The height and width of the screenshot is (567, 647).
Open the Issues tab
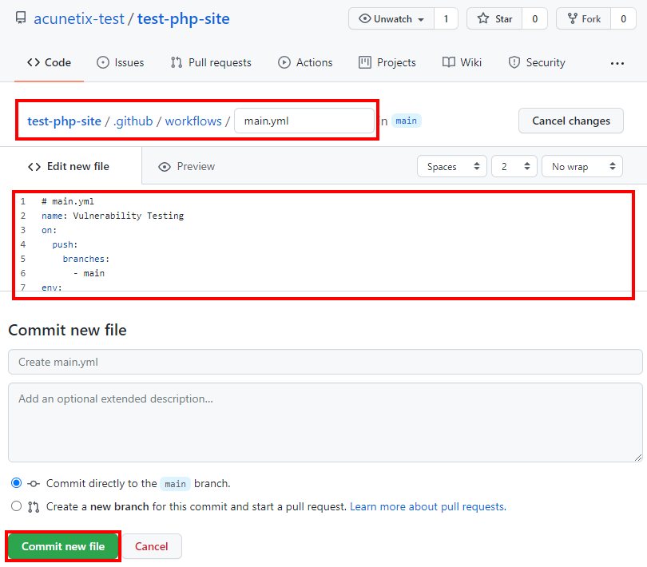coord(120,63)
